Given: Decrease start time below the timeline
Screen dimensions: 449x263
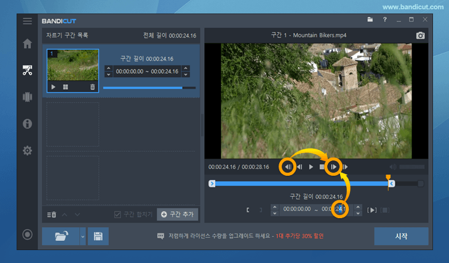Looking at the screenshot, I should click(274, 213).
